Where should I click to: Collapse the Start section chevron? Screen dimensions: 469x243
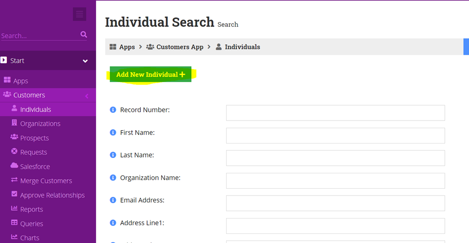click(x=85, y=61)
